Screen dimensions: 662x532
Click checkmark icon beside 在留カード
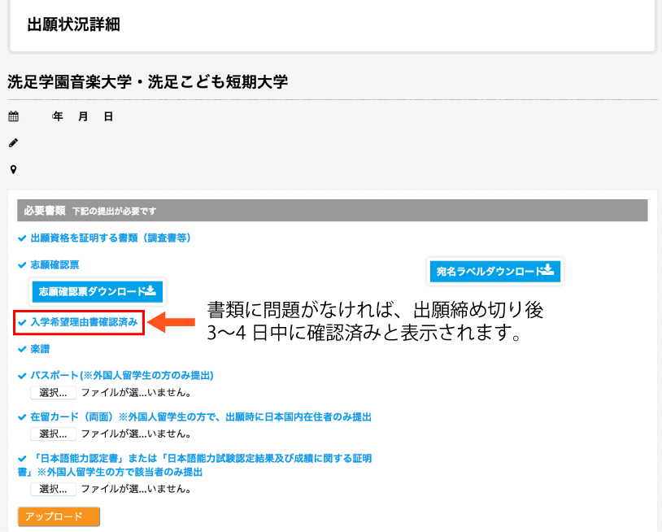tap(23, 417)
